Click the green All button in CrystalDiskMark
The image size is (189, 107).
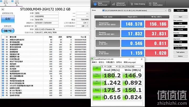pyautogui.click(x=97, y=68)
